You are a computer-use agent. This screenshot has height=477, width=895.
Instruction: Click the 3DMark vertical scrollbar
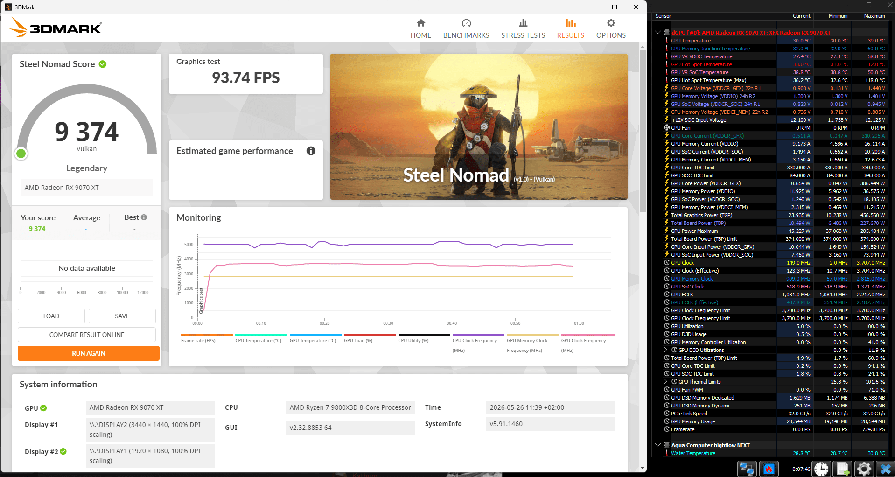pyautogui.click(x=643, y=131)
